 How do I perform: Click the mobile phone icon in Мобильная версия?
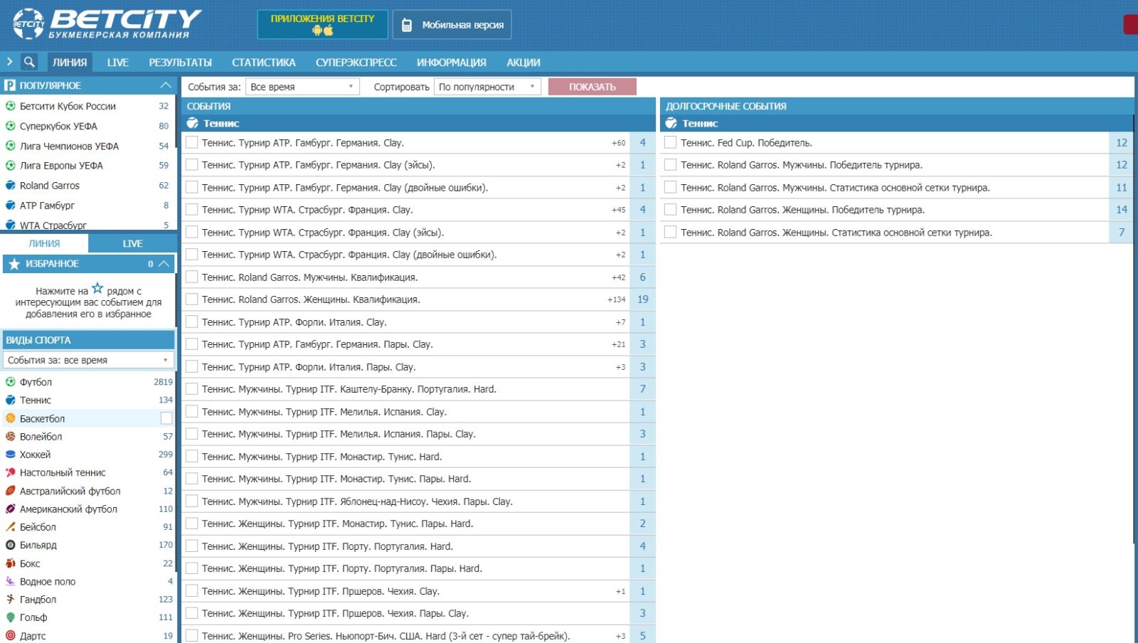pyautogui.click(x=407, y=25)
